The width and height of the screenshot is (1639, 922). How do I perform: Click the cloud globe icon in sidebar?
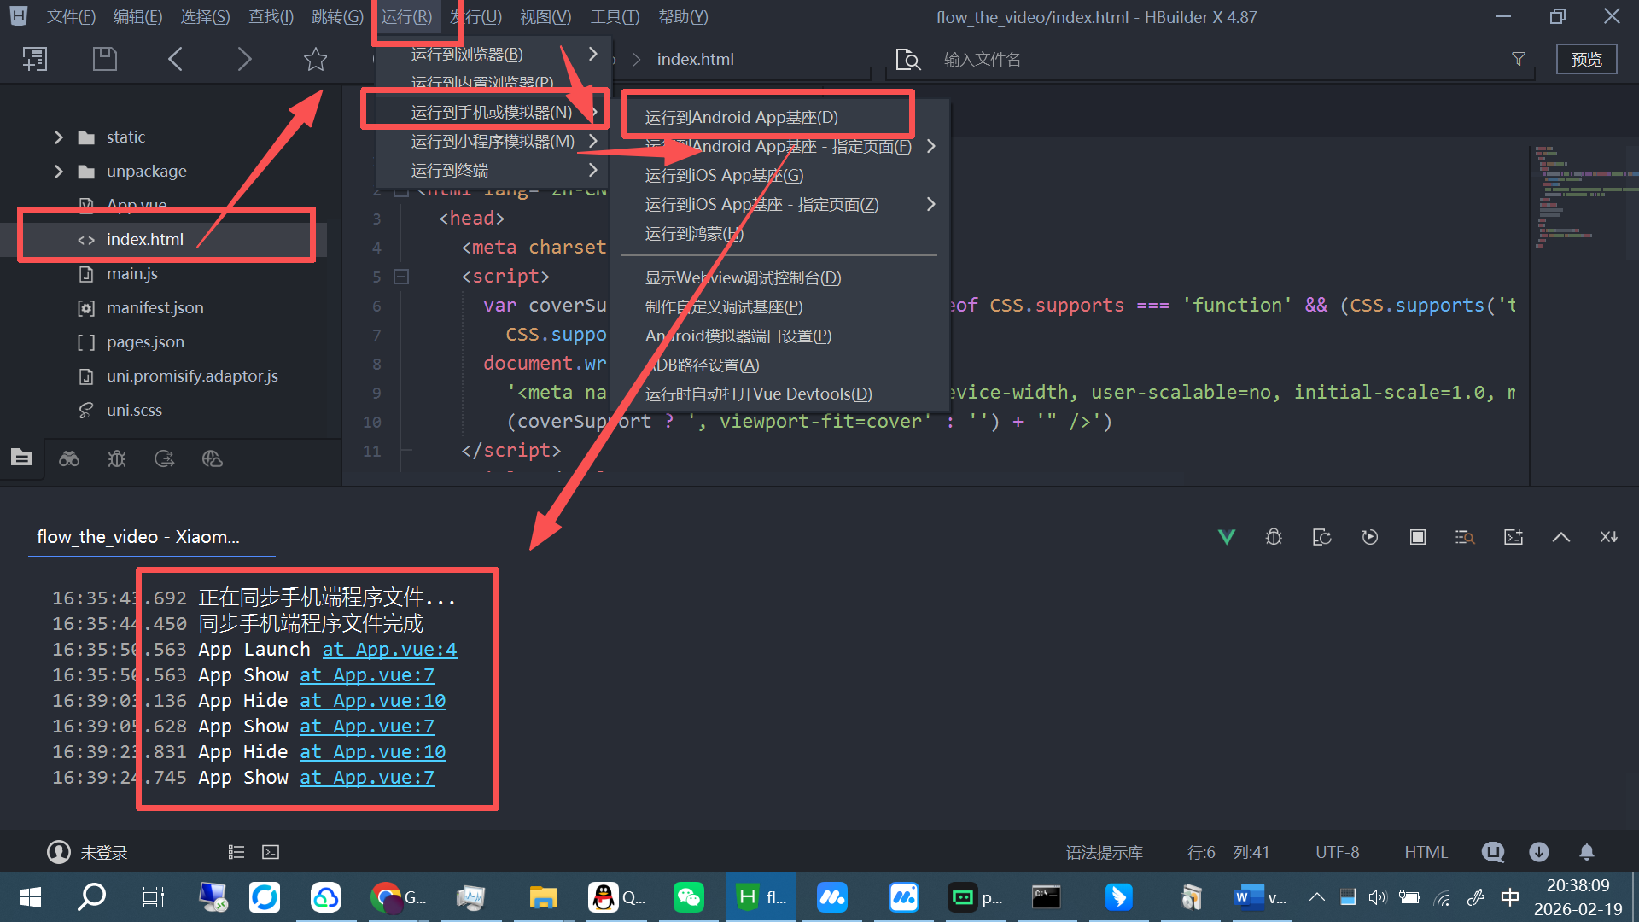(x=213, y=459)
